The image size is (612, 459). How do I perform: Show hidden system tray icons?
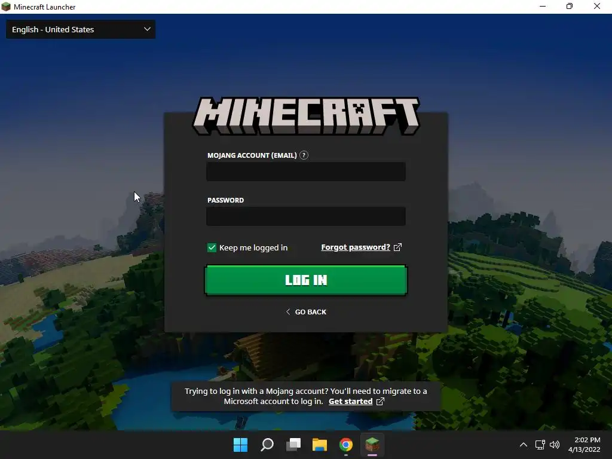(x=524, y=445)
